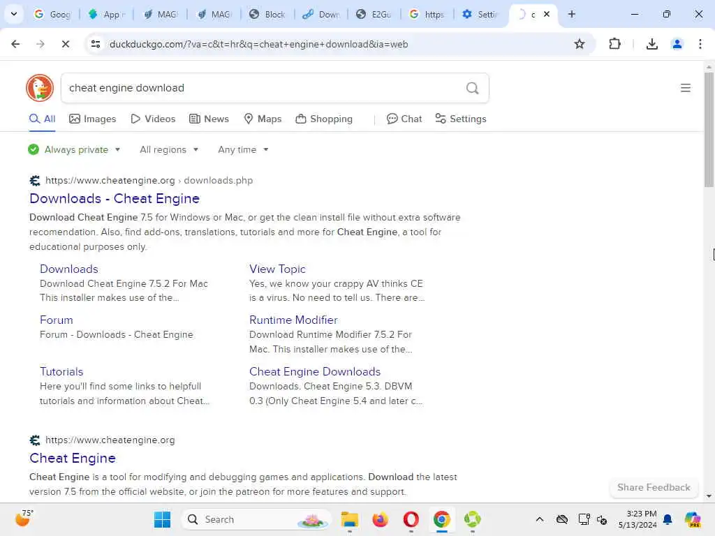Switch to the Images tab
The width and height of the screenshot is (715, 536).
[x=93, y=119]
